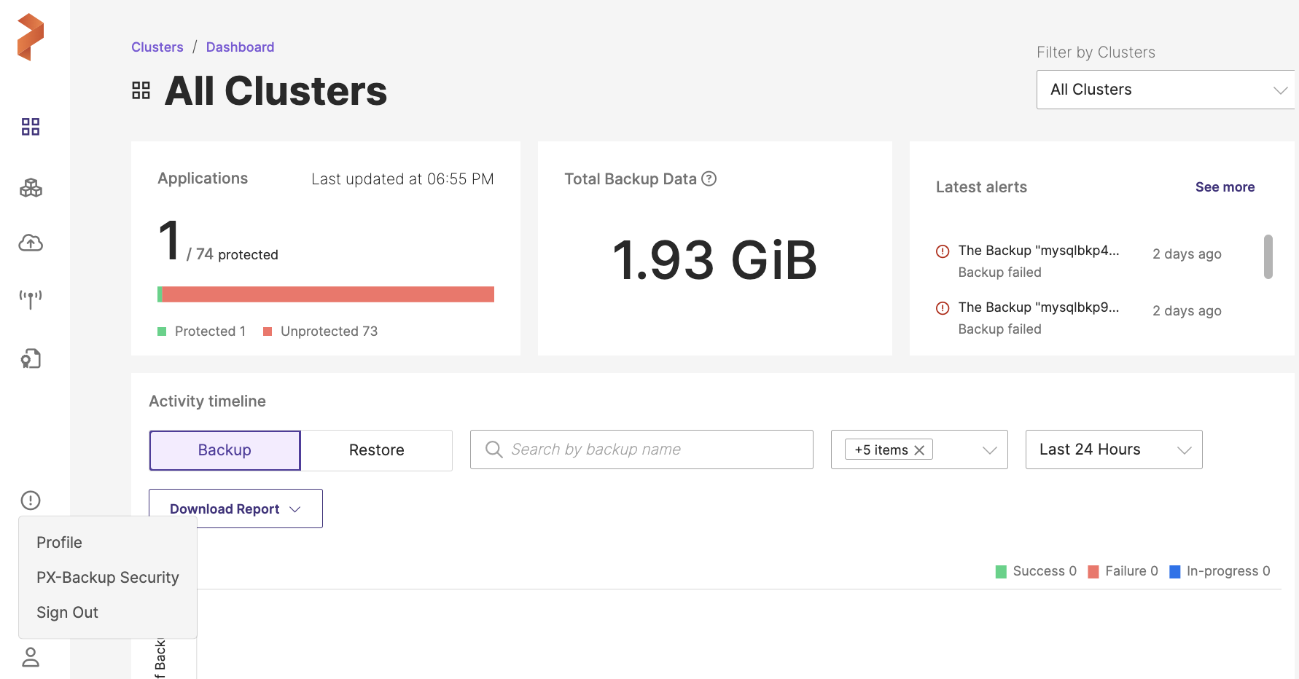Image resolution: width=1299 pixels, height=679 pixels.
Task: Open the cloud upload backups icon
Action: (x=31, y=243)
